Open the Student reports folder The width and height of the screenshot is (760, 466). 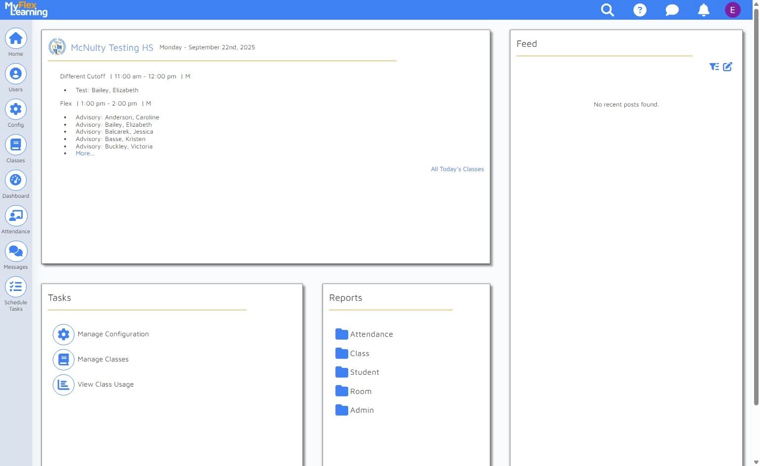point(342,372)
